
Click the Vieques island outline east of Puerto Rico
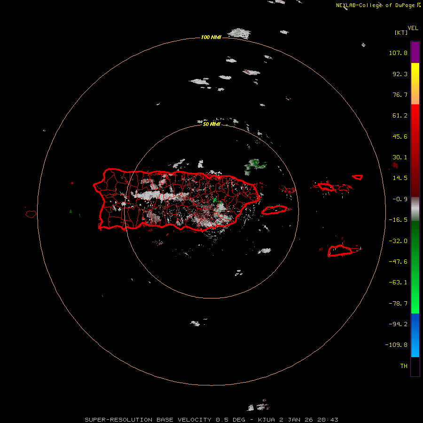point(275,210)
